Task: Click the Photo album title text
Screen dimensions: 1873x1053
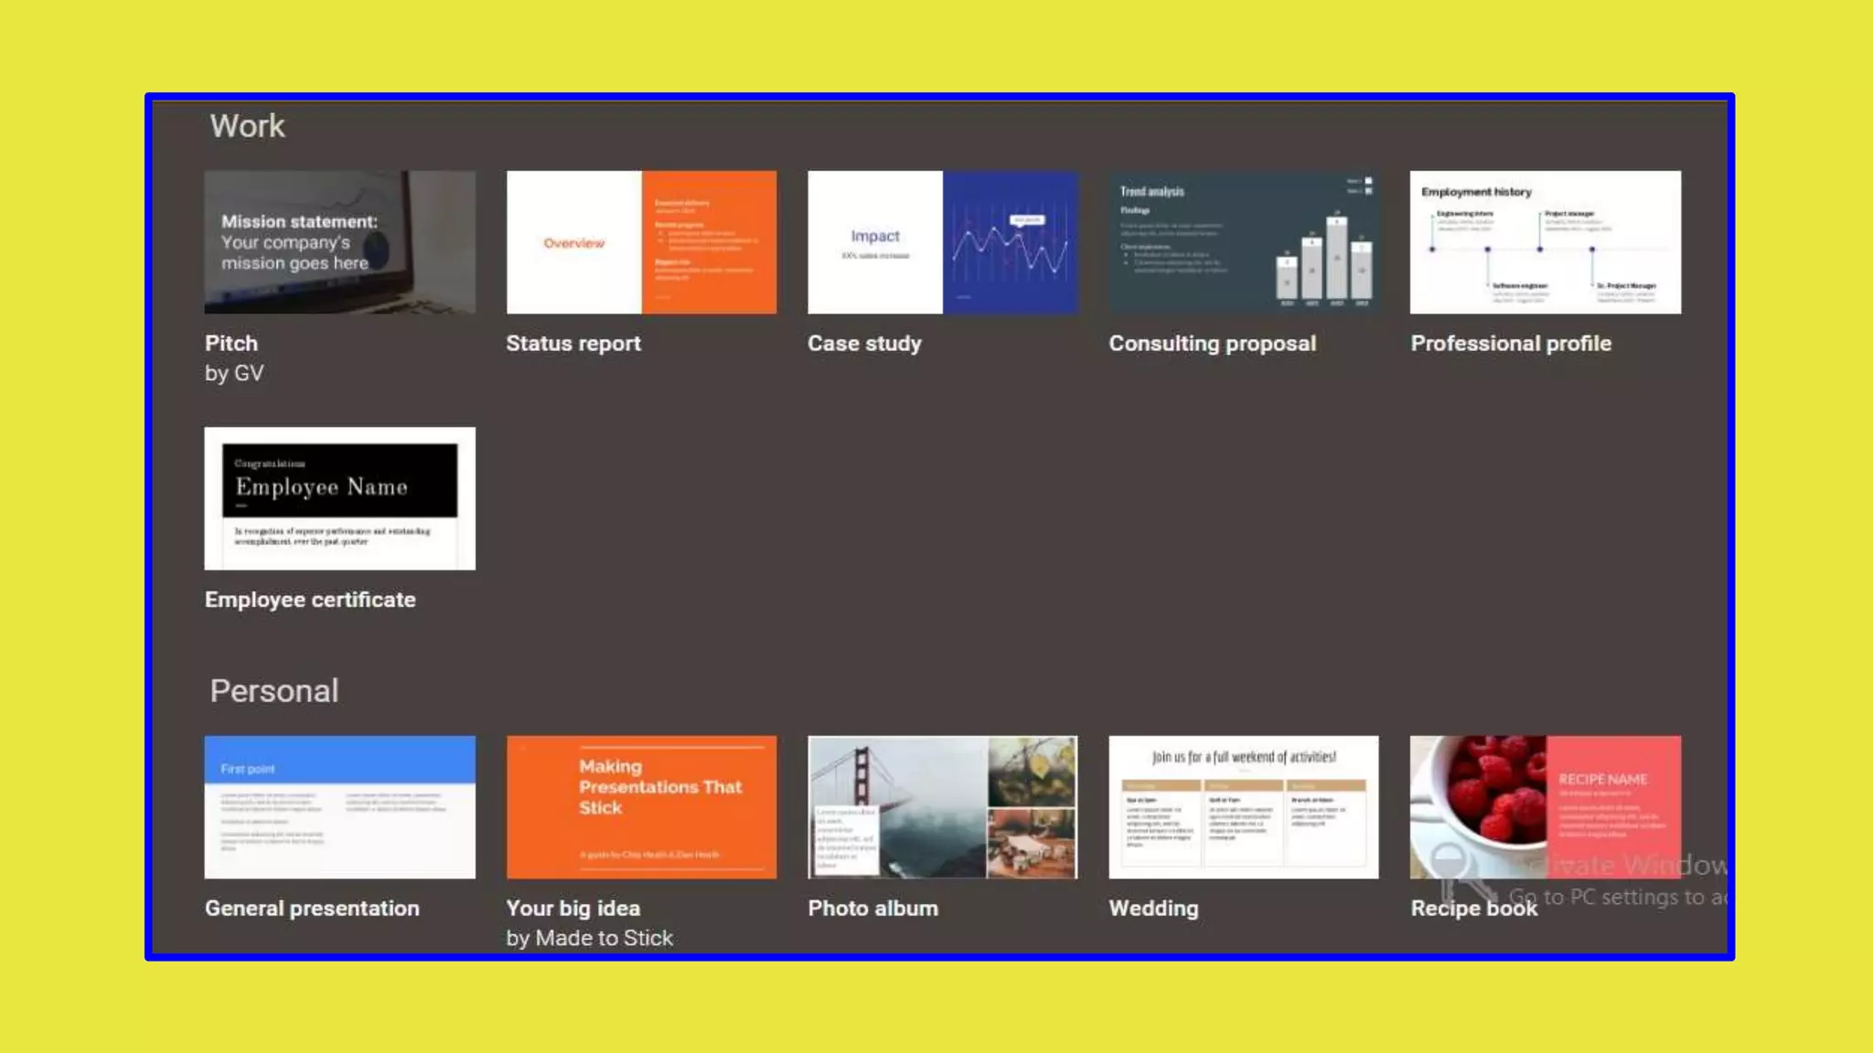Action: tap(872, 909)
